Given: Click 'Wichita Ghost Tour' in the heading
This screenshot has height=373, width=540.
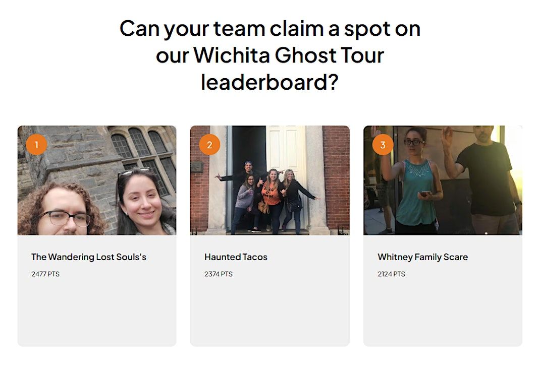Looking at the screenshot, I should 289,55.
